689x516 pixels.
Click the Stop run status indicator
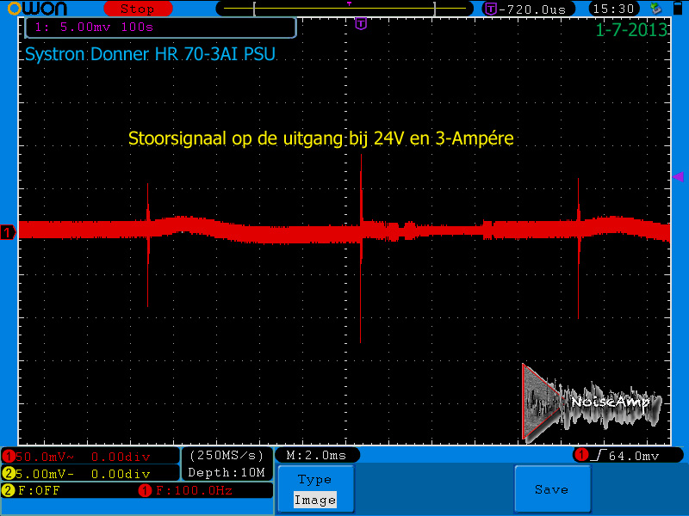click(x=138, y=9)
